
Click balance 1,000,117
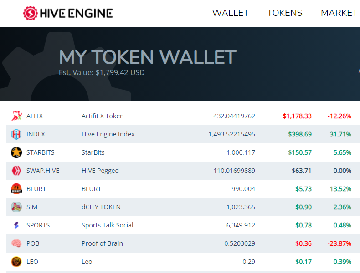(x=241, y=152)
